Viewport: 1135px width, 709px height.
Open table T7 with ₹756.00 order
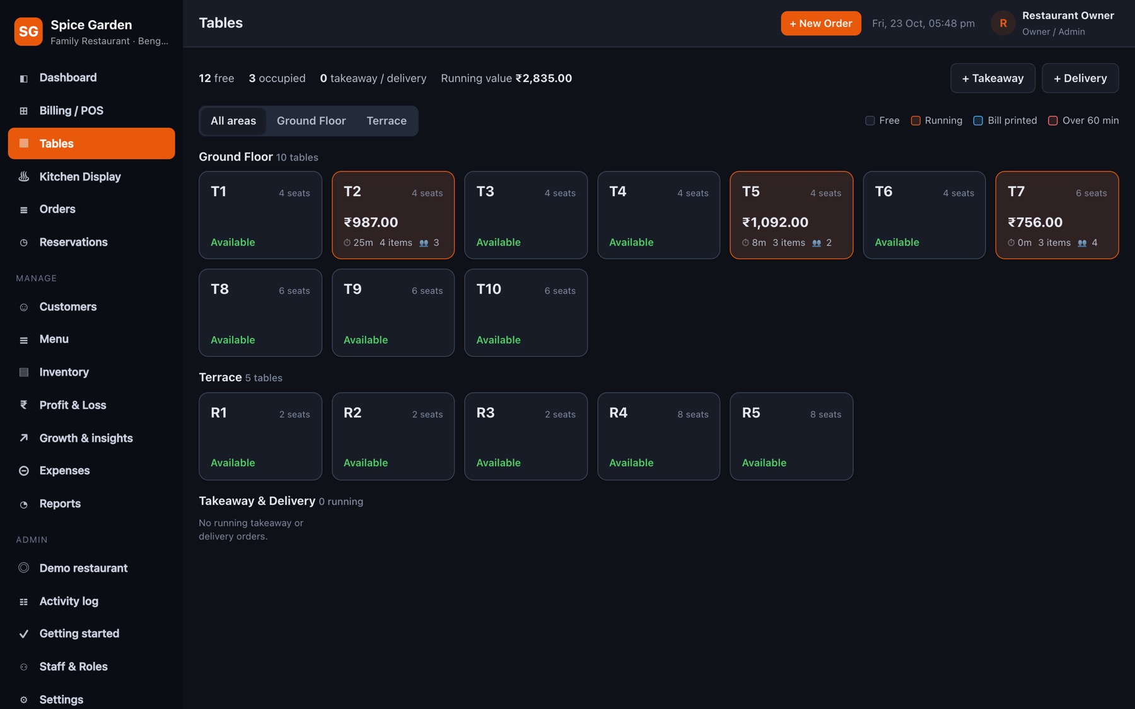pyautogui.click(x=1057, y=215)
